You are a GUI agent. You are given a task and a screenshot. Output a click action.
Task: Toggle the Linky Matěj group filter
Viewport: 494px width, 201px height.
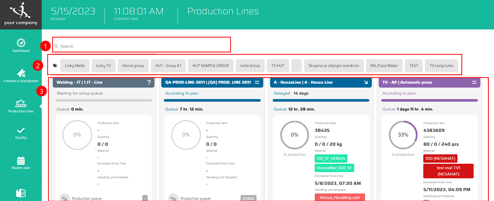tap(75, 66)
